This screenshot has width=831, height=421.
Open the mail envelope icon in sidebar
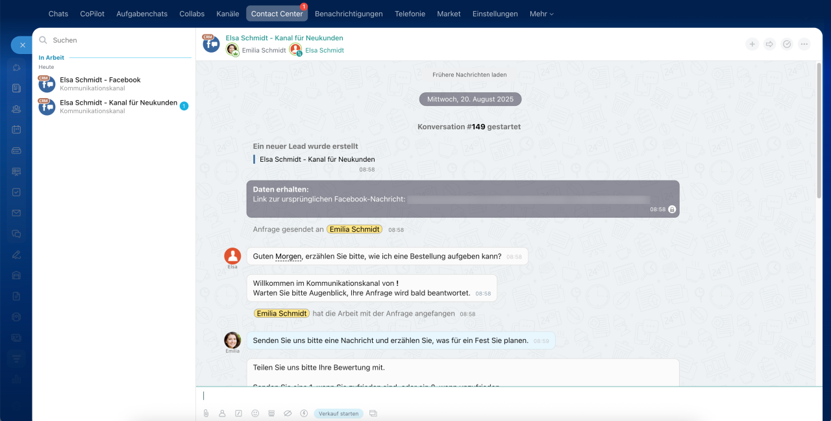(16, 213)
